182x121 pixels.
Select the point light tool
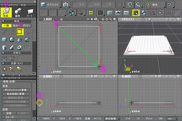5,69
